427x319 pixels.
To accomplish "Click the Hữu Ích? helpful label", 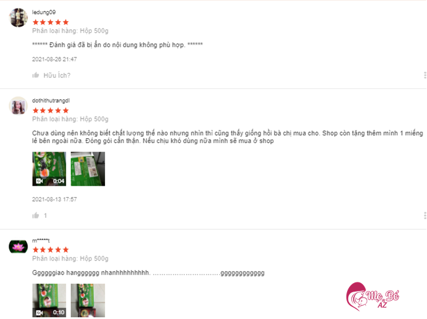I will coord(57,75).
